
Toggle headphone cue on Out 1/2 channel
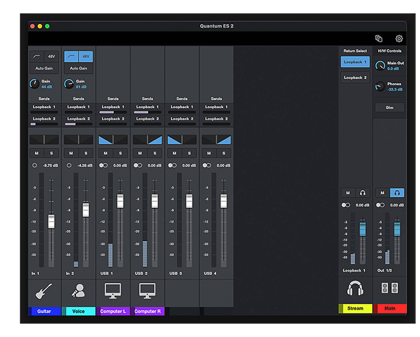(x=397, y=192)
